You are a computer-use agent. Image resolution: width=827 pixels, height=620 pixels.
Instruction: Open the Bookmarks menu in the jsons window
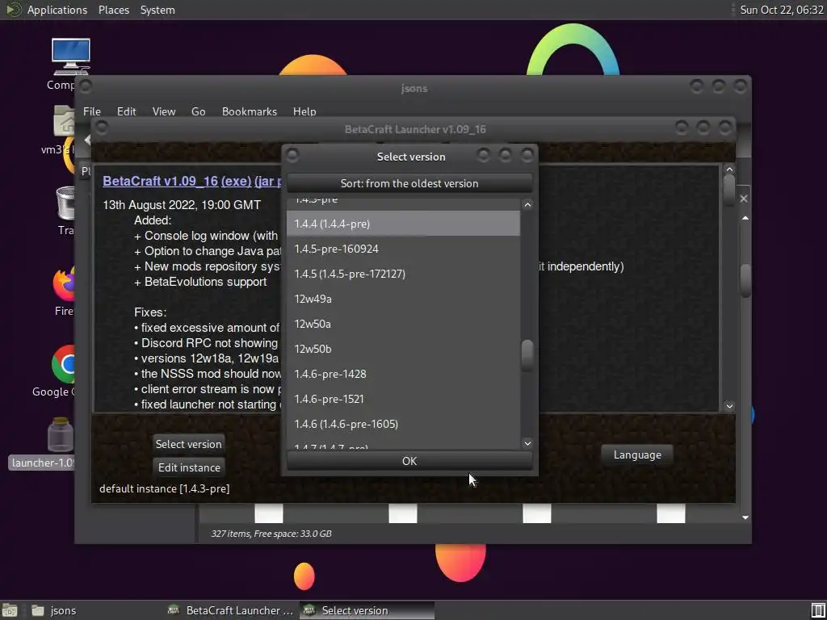(249, 111)
